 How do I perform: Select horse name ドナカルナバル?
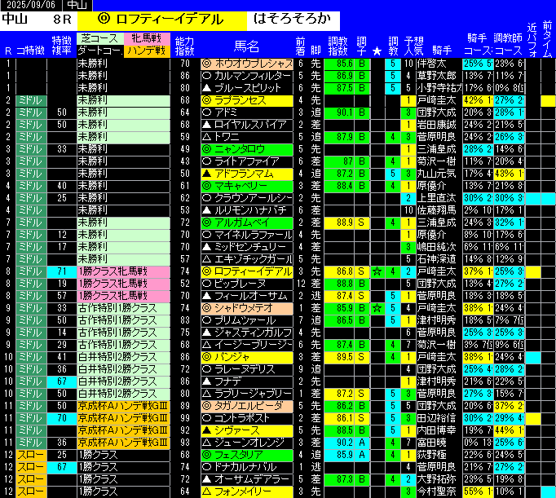tap(247, 467)
